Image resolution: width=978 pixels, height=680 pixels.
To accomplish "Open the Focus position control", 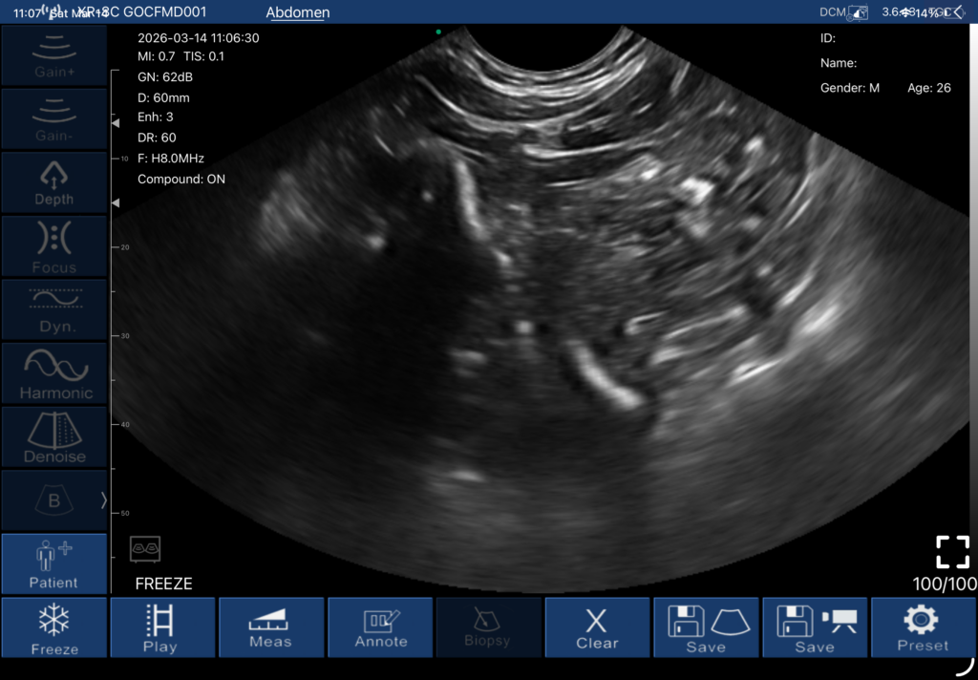I will [54, 245].
